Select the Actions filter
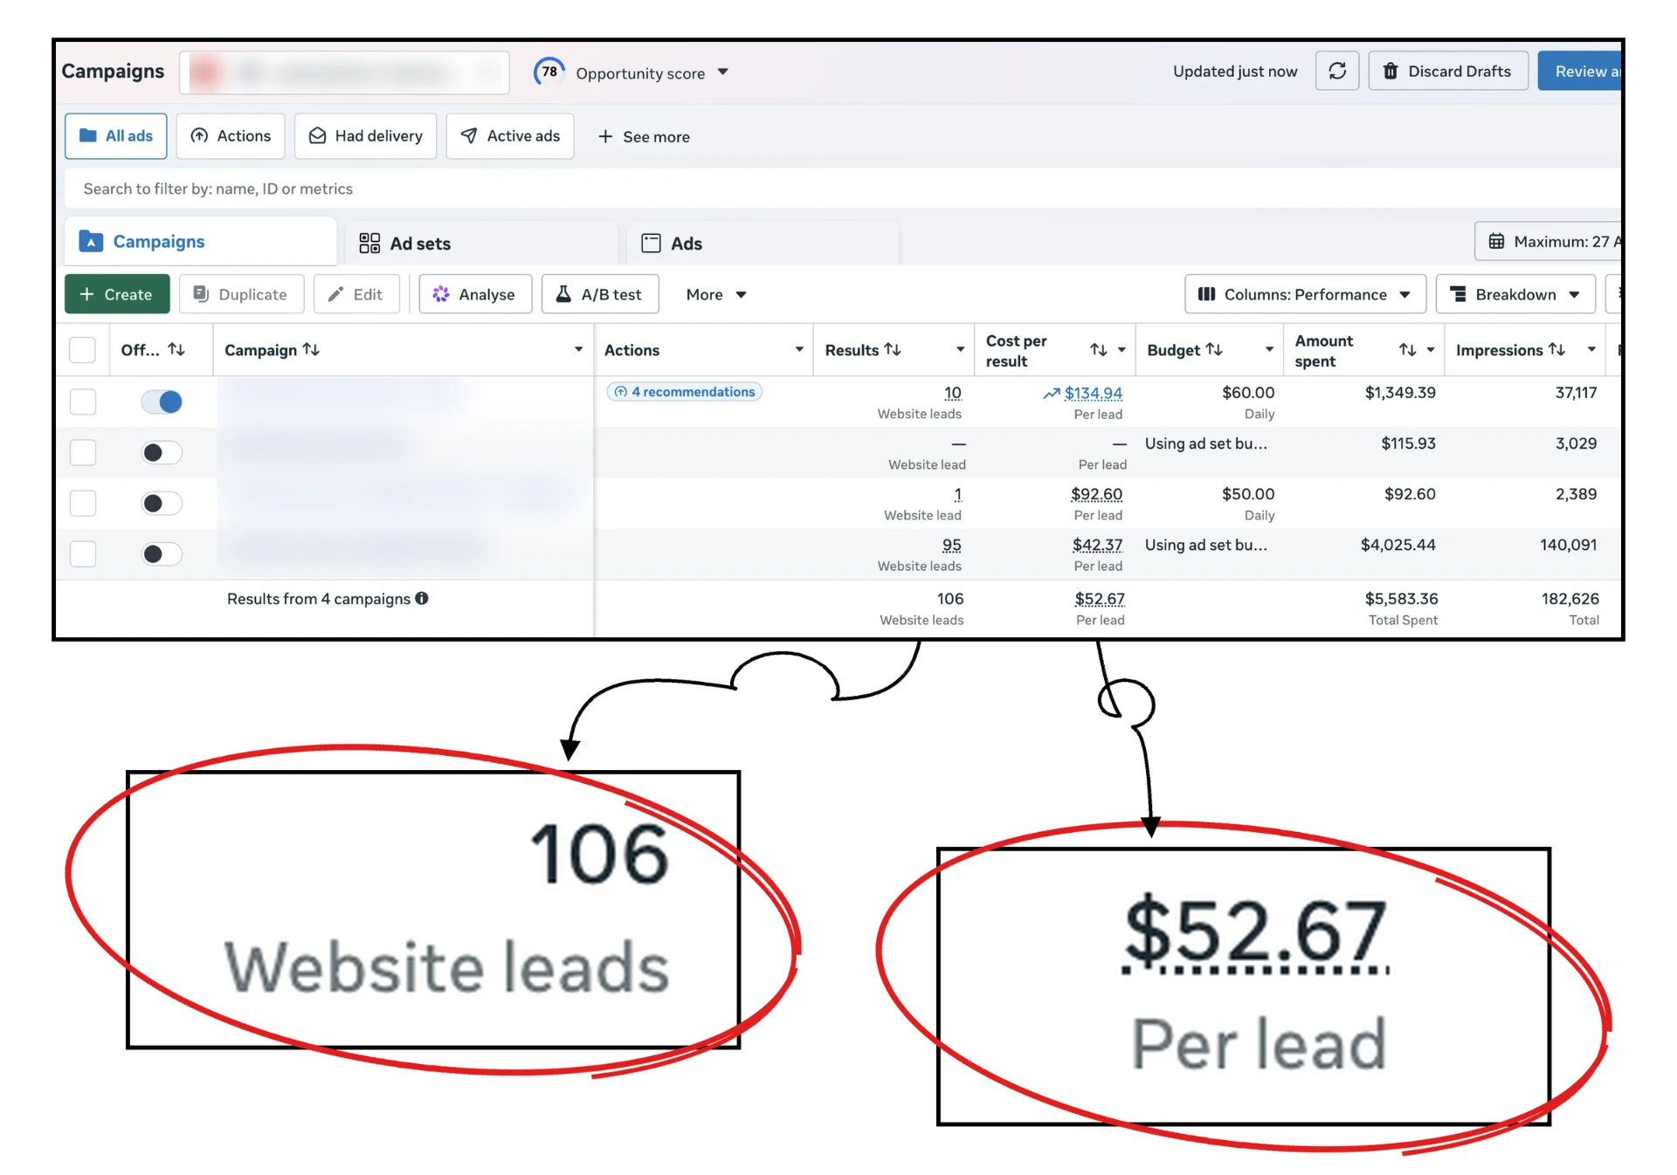This screenshot has width=1677, height=1175. [231, 136]
